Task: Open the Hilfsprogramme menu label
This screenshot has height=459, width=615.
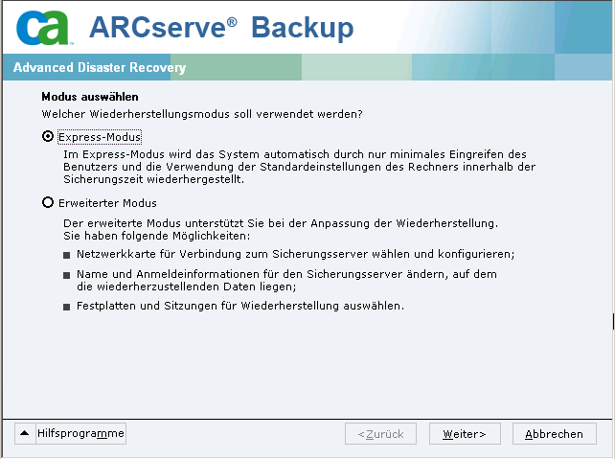Action: point(80,433)
